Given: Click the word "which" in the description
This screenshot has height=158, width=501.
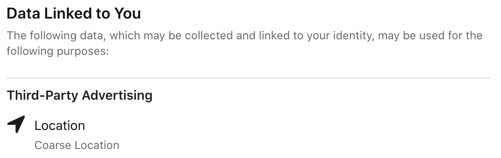Looking at the screenshot, I should tap(125, 35).
